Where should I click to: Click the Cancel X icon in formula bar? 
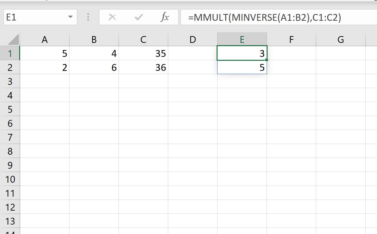[112, 17]
